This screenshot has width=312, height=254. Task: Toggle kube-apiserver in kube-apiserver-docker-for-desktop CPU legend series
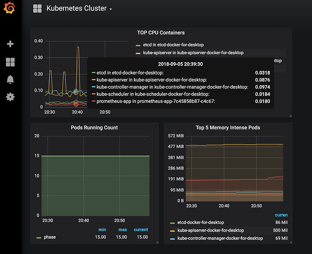pyautogui.click(x=193, y=53)
